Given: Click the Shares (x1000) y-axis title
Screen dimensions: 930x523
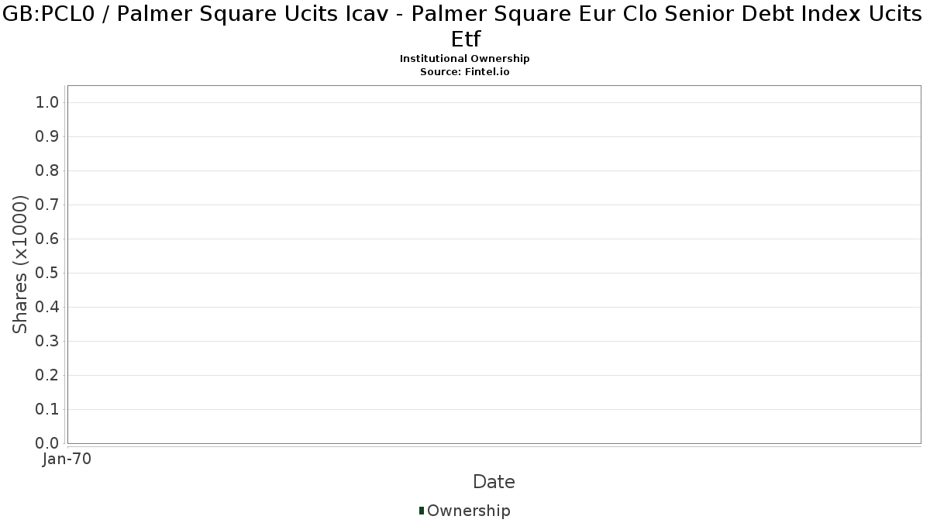Looking at the screenshot, I should point(20,265).
